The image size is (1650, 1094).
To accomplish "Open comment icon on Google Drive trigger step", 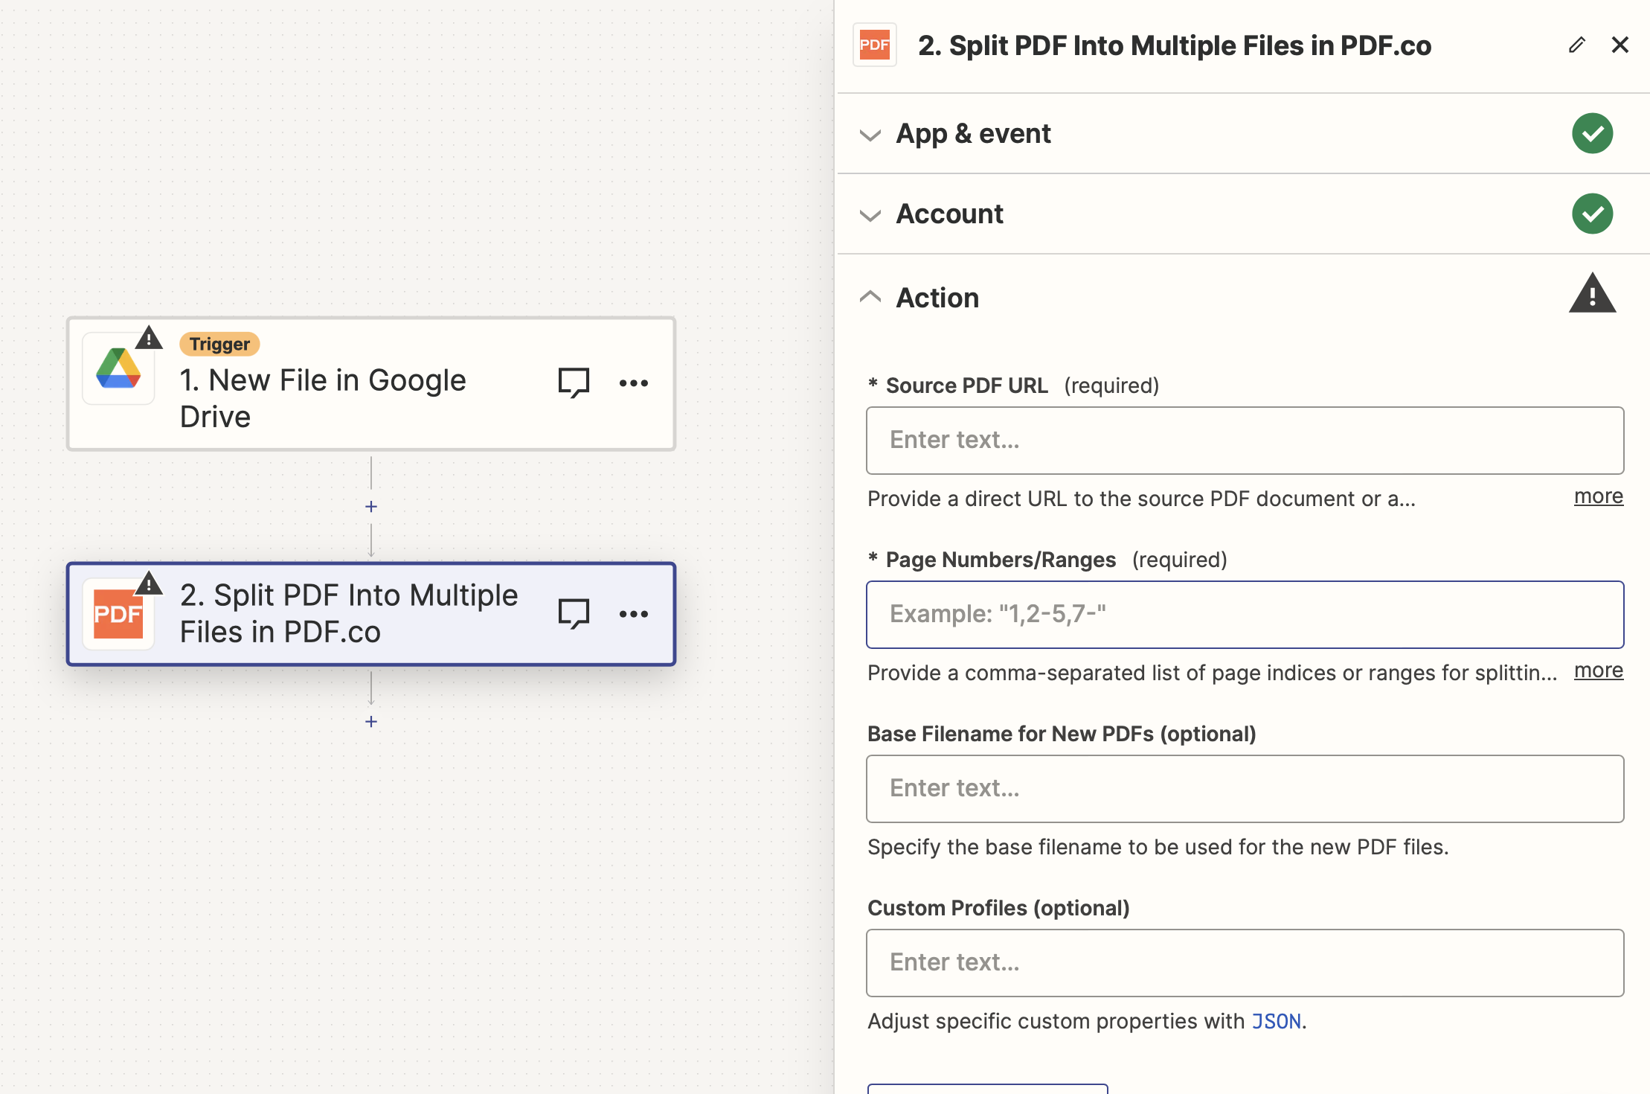I will click(574, 383).
